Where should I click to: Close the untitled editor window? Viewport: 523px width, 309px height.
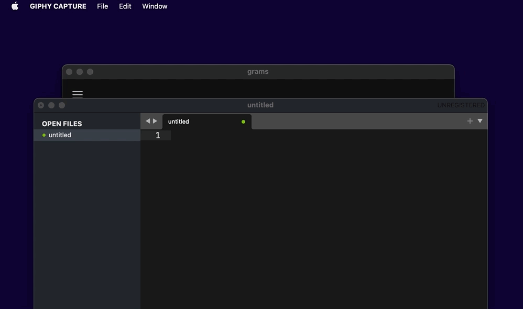point(41,105)
